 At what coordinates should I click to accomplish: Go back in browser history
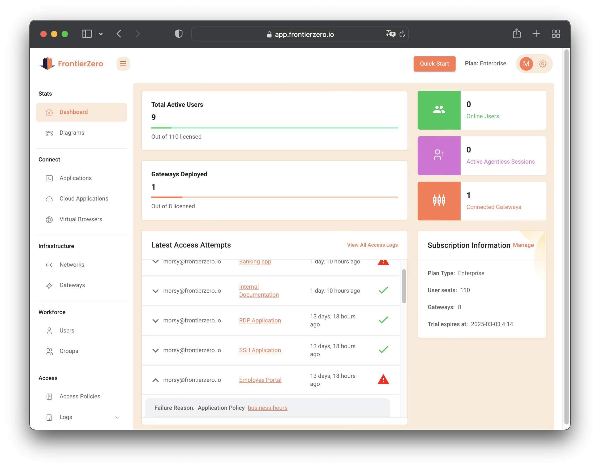(x=119, y=34)
